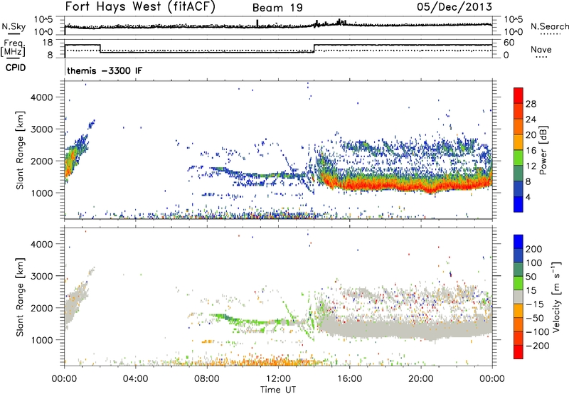
Task: Click the '3000' tick on the velocity panel
Action: 42,276
